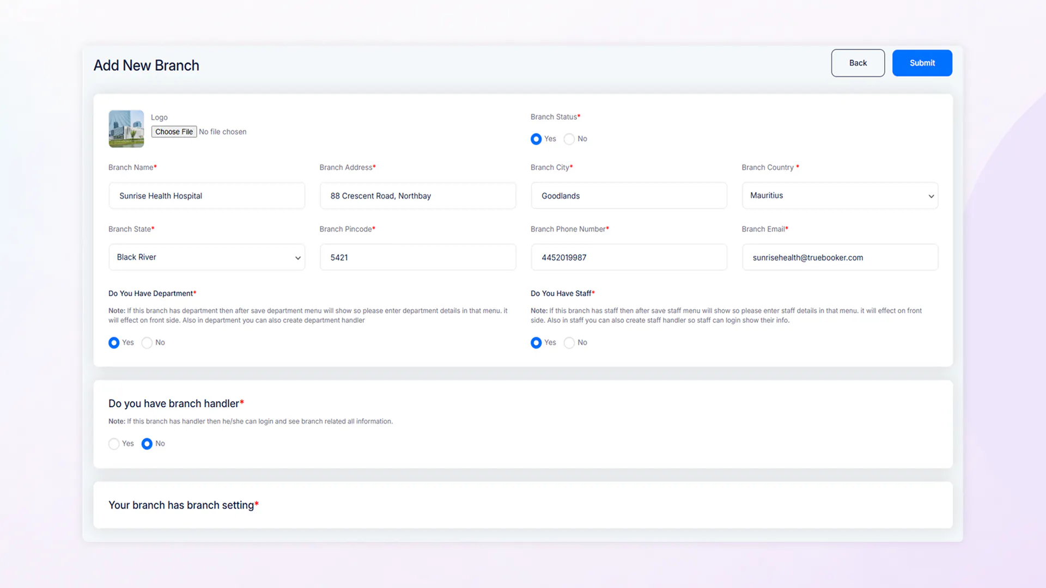Choose No for branch handler
Viewport: 1046px width, 588px height.
coord(147,444)
